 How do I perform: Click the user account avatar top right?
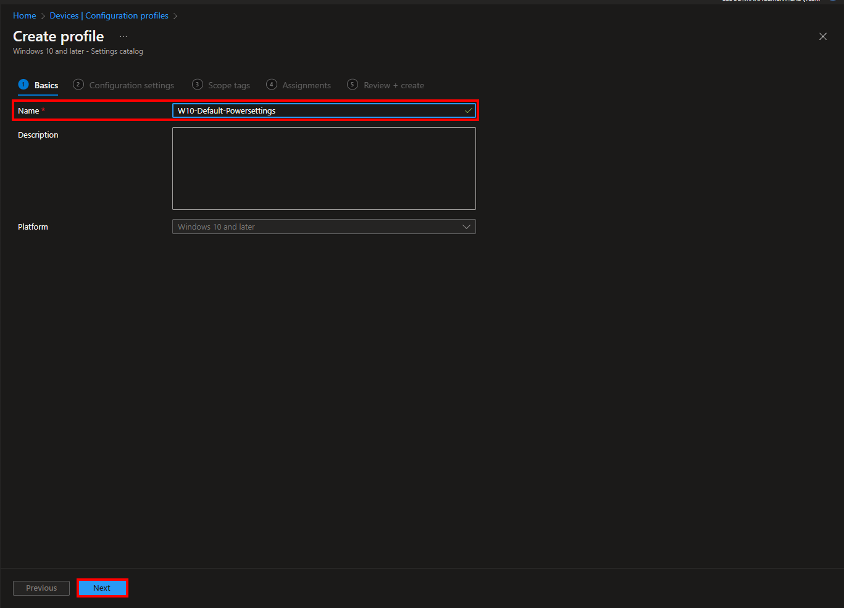coord(832,2)
